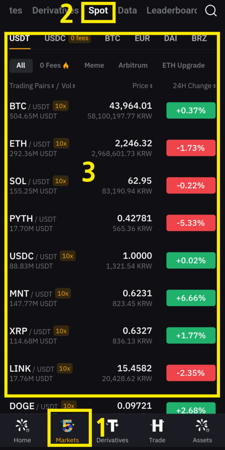Image resolution: width=225 pixels, height=450 pixels.
Task: Open the PYTH/USDT pair row
Action: (112, 223)
